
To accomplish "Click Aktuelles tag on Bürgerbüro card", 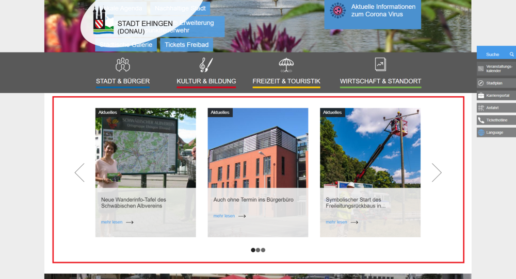I will pos(220,113).
